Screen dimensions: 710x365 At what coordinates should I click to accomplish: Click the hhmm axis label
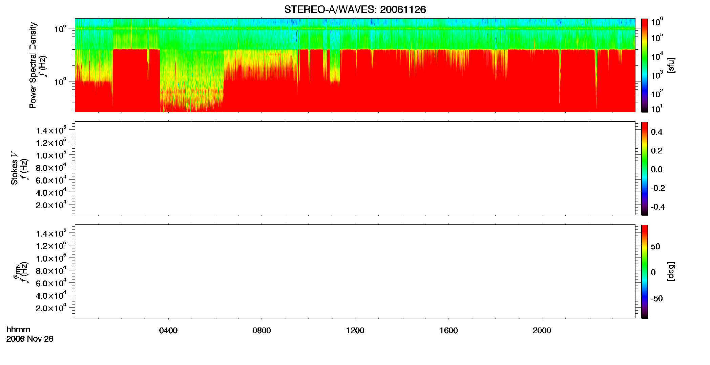(18, 330)
